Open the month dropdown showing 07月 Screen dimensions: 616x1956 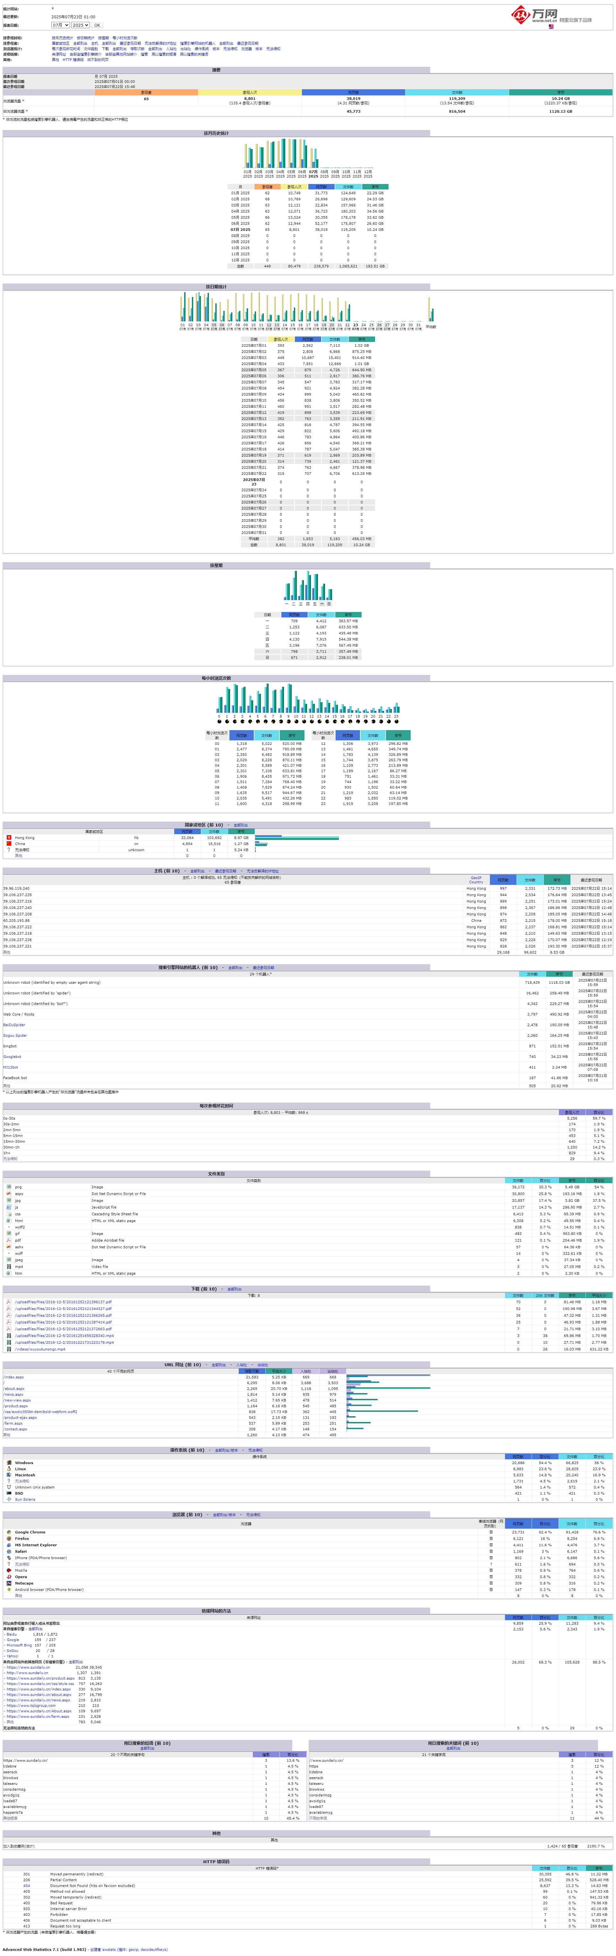60,25
